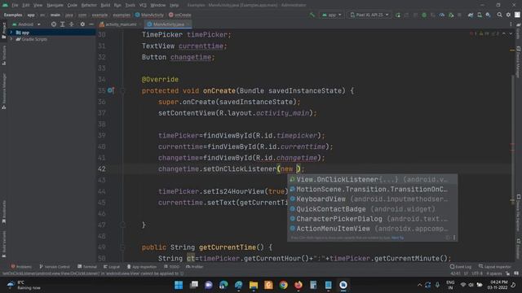Screen dimensions: 522x293
Task: Click the taskbar clock showing 04:24 PM
Action: [498, 285]
